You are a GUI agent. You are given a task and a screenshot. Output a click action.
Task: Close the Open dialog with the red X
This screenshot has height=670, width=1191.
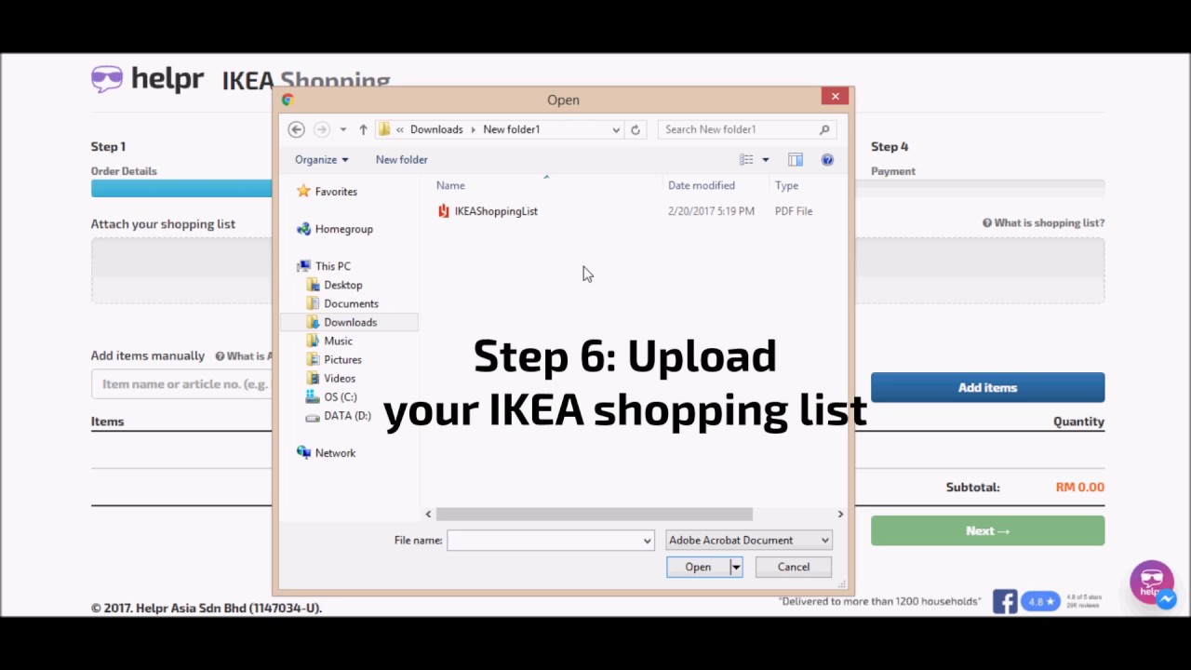click(836, 96)
